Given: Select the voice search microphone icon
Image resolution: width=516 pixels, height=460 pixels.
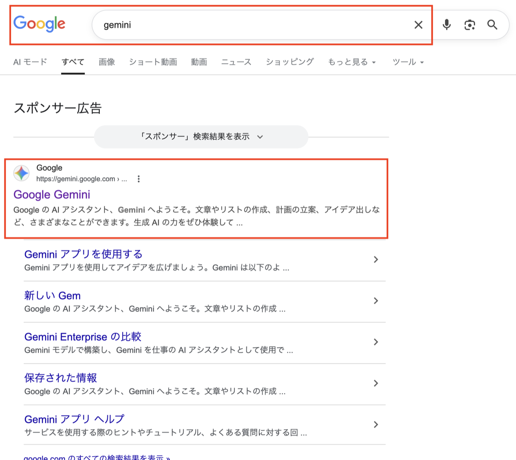Looking at the screenshot, I should (x=446, y=25).
